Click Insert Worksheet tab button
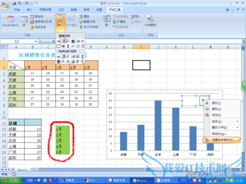This screenshot has height=184, width=246. coord(33,169)
